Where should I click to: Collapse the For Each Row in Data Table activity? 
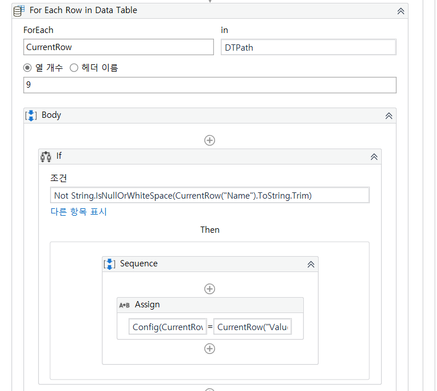click(x=401, y=11)
